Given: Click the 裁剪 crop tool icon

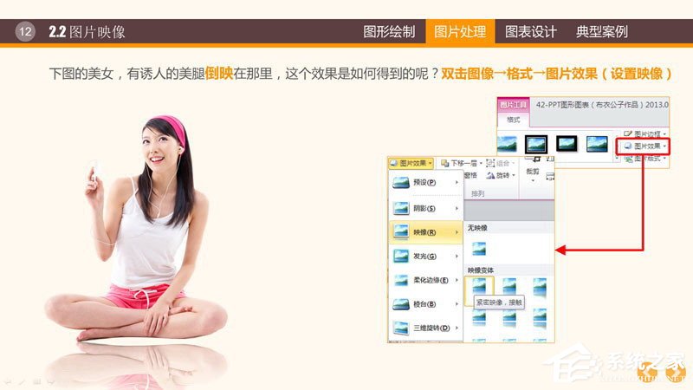Looking at the screenshot, I should (532, 173).
